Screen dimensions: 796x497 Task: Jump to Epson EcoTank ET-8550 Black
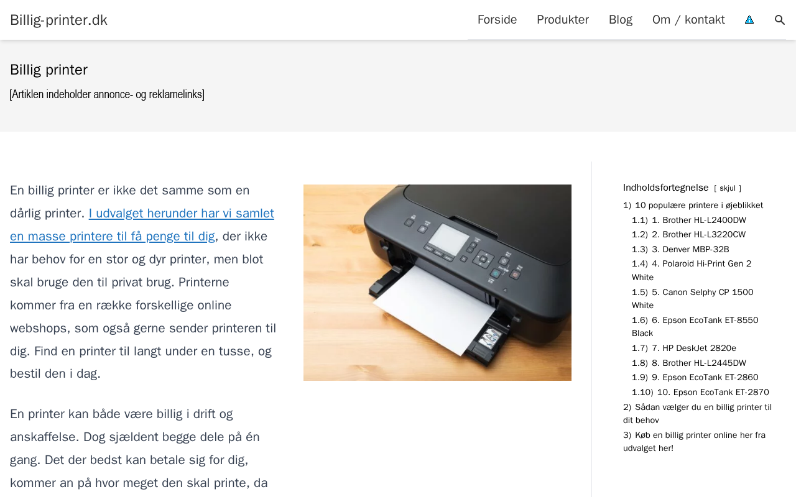695,327
